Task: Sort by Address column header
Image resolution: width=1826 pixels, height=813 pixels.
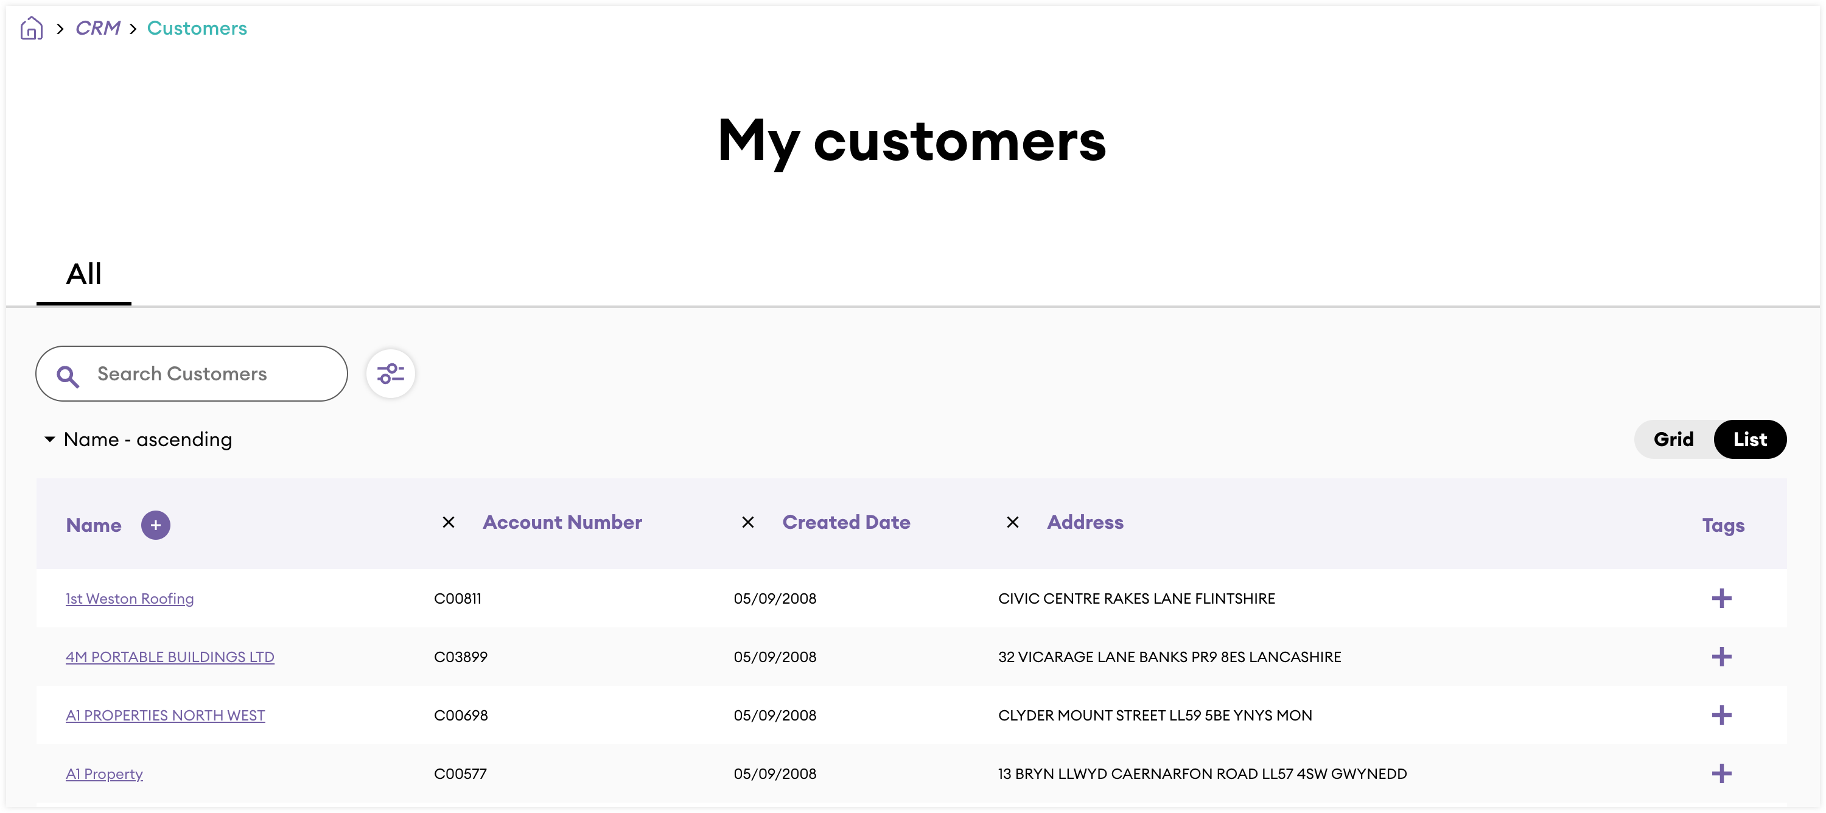Action: [1085, 522]
